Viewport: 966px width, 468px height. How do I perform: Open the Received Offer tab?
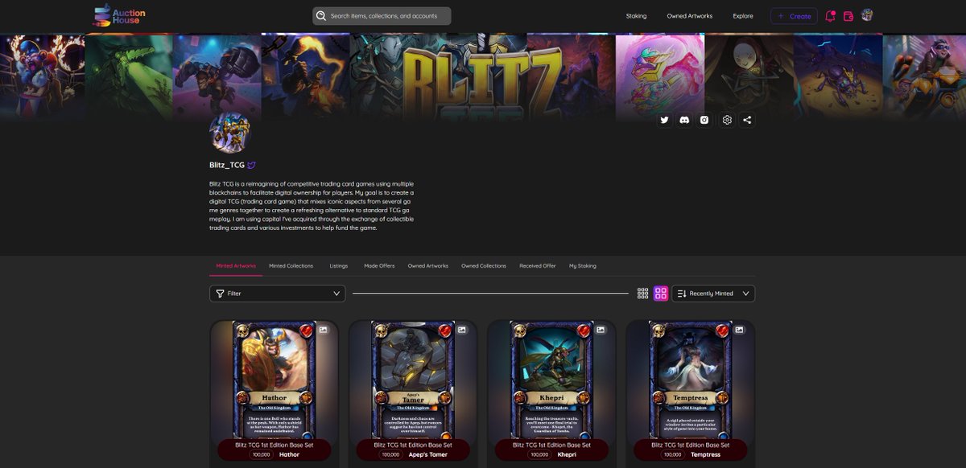[x=538, y=265]
